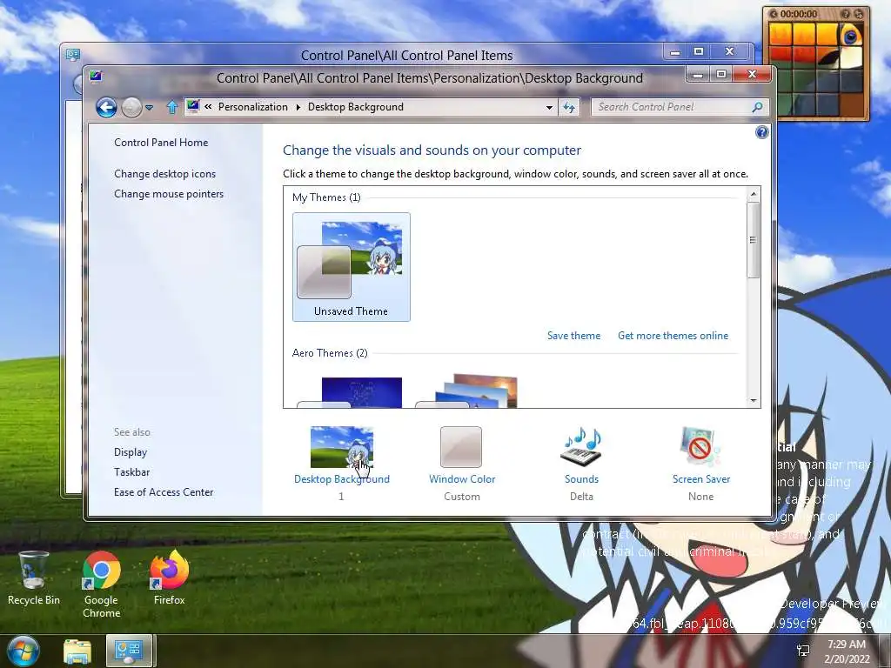Click the Save theme link
Viewport: 891px width, 668px height.
click(573, 336)
